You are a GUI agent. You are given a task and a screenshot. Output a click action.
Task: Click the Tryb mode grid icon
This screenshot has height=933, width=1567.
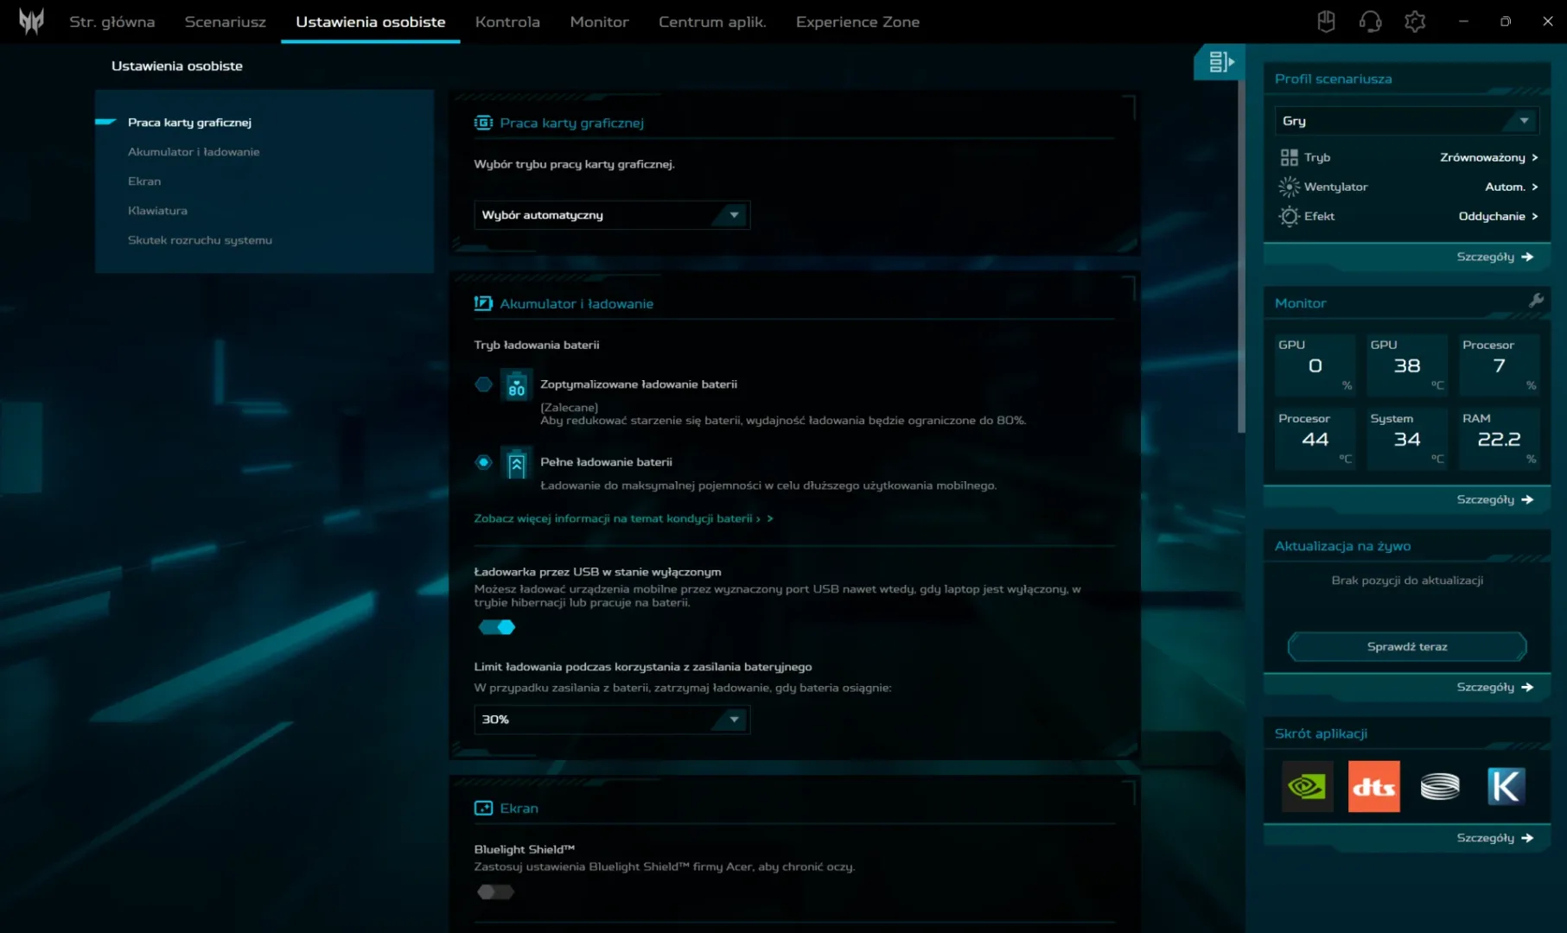point(1289,157)
